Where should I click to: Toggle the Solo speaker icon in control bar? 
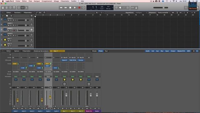[x=120, y=8]
